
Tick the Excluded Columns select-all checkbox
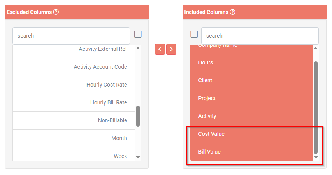(x=138, y=34)
